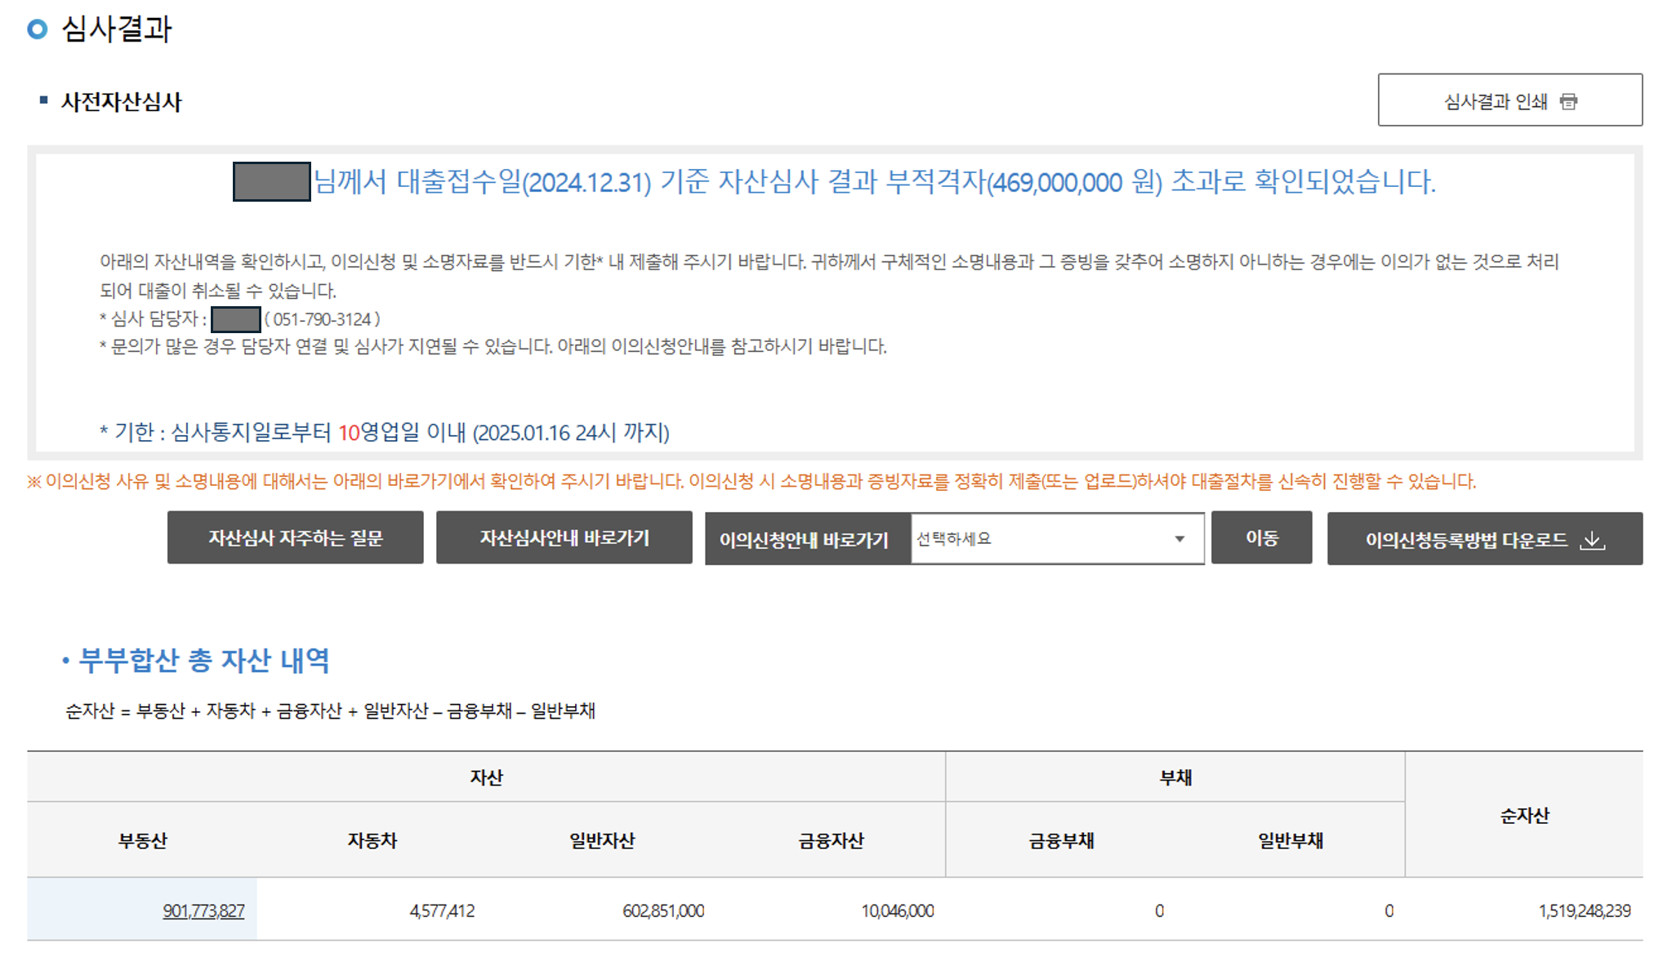Expand the 선택하세요 dropdown

click(x=1057, y=538)
